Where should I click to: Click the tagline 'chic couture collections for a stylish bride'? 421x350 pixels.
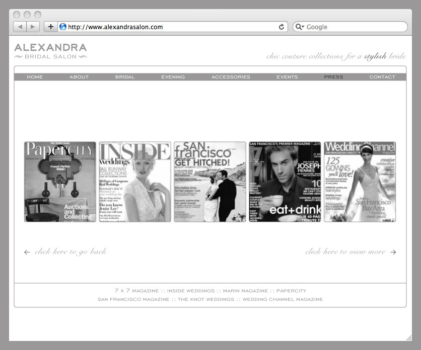336,56
